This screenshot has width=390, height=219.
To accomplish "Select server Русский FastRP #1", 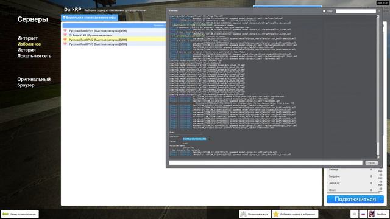I will 114,31.
